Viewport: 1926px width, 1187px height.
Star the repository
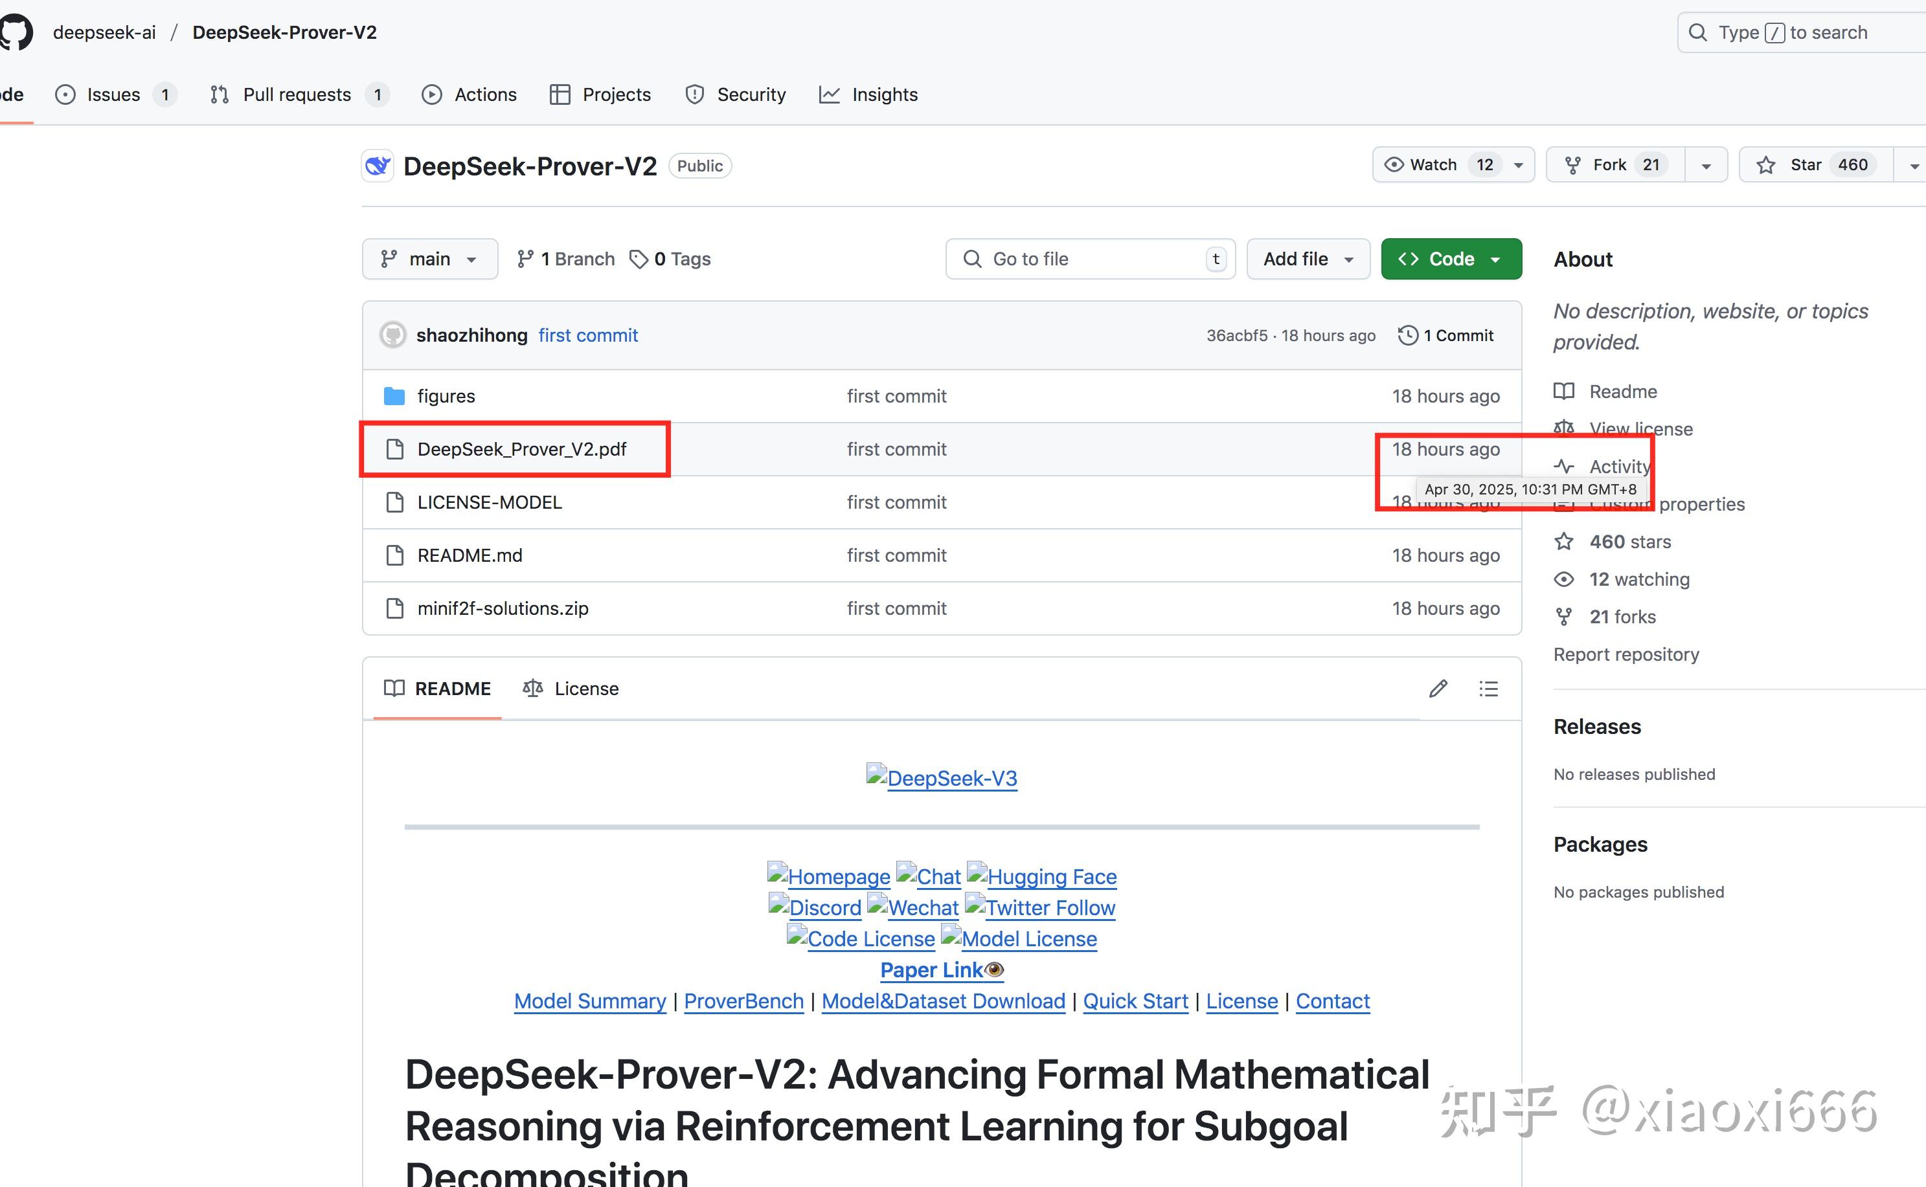tap(1809, 164)
